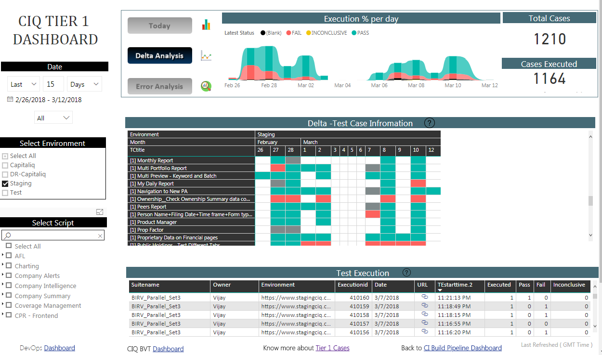Expand the CPR - Frontend tree node
Image resolution: width=602 pixels, height=355 pixels.
3,315
